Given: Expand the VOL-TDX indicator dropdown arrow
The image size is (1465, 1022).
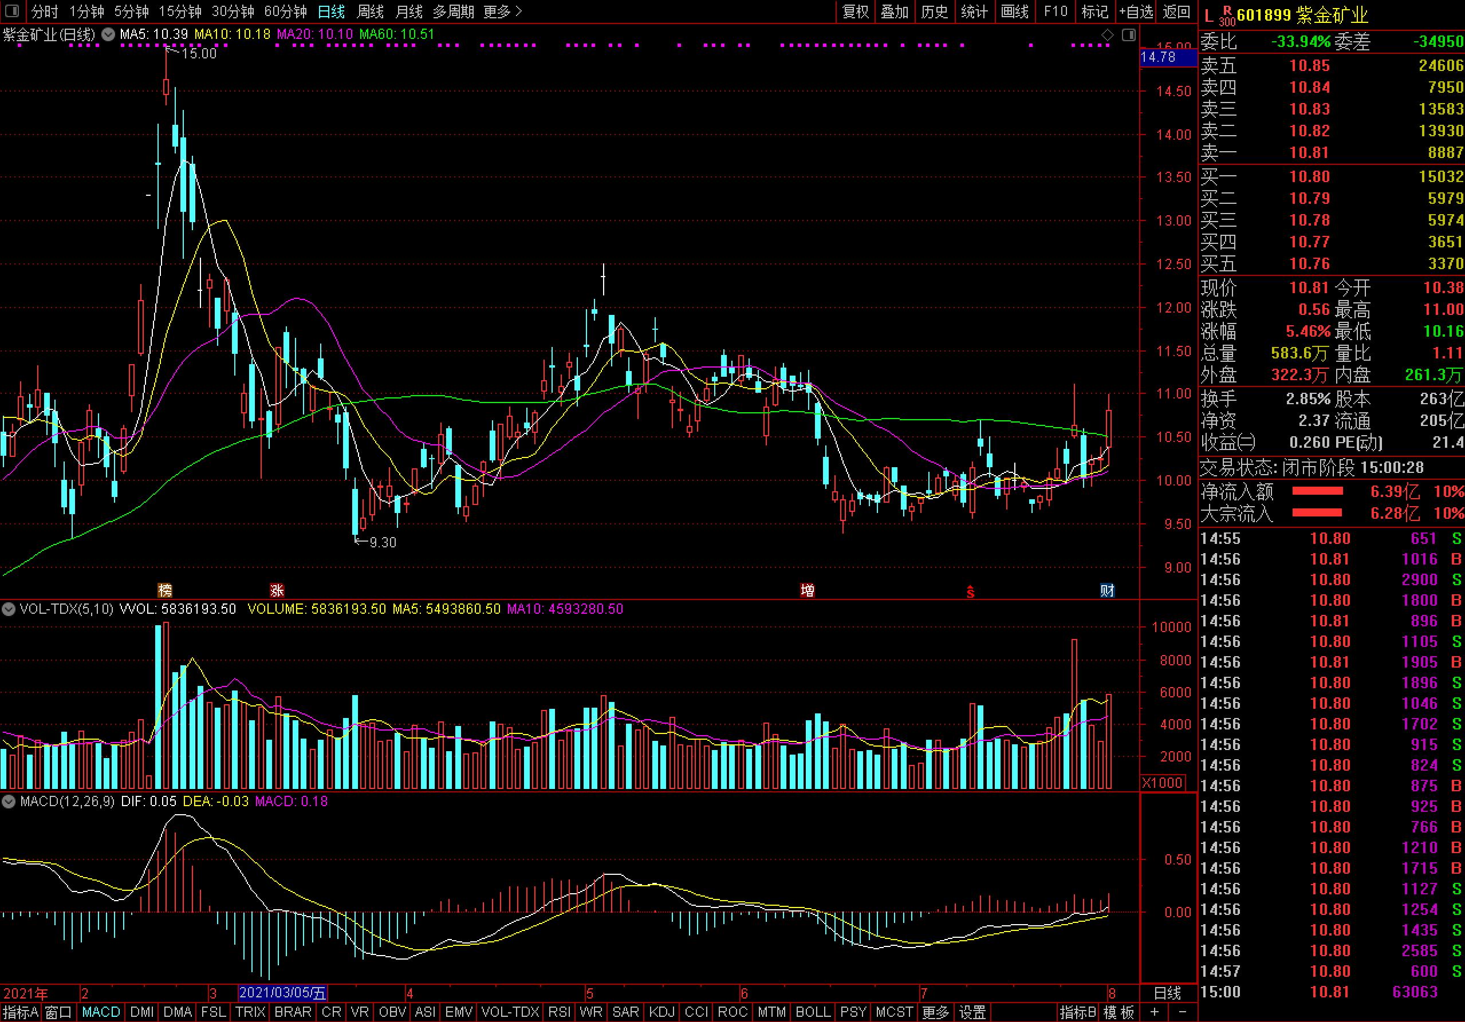Looking at the screenshot, I should coord(8,609).
